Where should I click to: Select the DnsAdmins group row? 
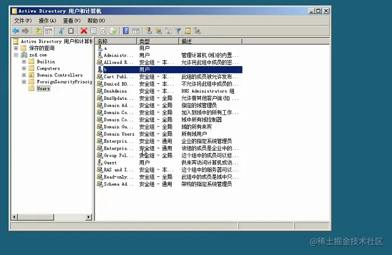tap(169, 91)
